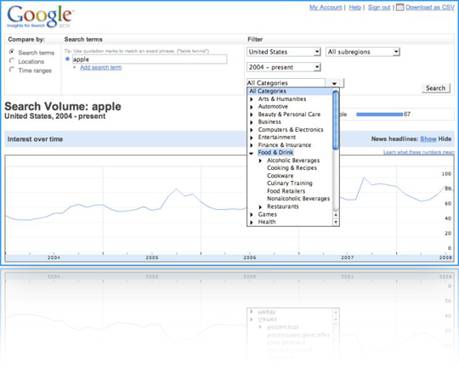Image resolution: width=459 pixels, height=372 pixels.
Task: Open the Help link
Action: click(354, 8)
